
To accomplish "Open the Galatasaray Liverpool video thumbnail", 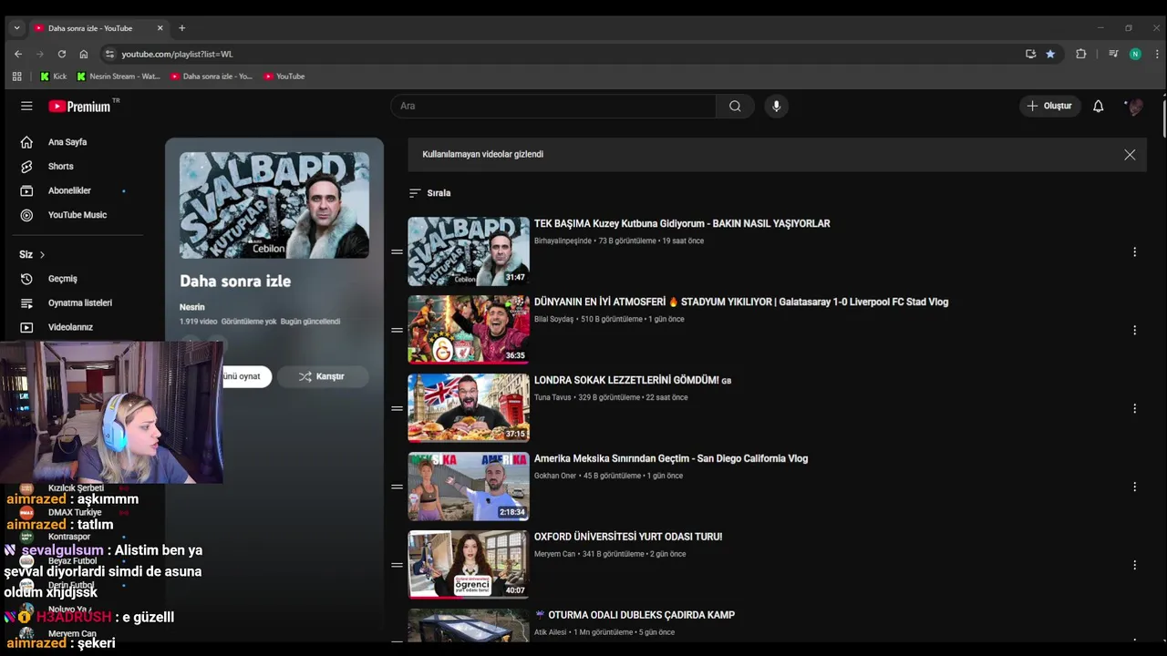I will click(469, 330).
